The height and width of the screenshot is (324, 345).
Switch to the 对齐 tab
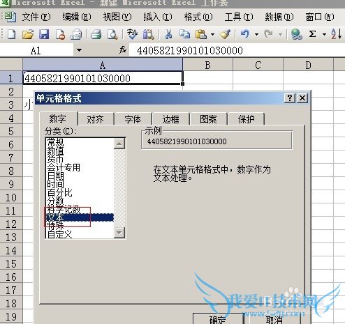[96, 119]
